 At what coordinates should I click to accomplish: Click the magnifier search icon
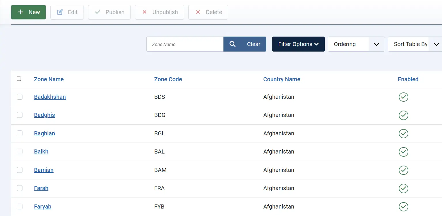(232, 44)
